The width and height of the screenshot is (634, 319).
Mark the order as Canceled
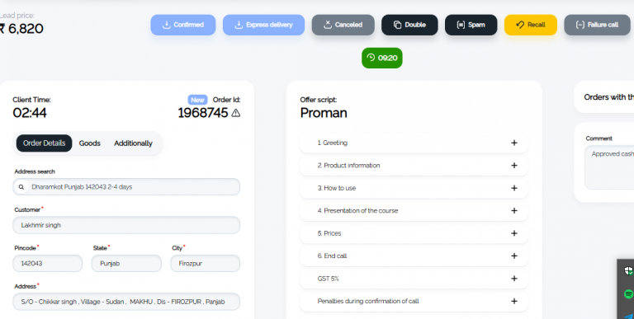tap(343, 25)
